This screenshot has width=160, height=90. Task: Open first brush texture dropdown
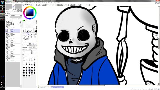pos(32,51)
